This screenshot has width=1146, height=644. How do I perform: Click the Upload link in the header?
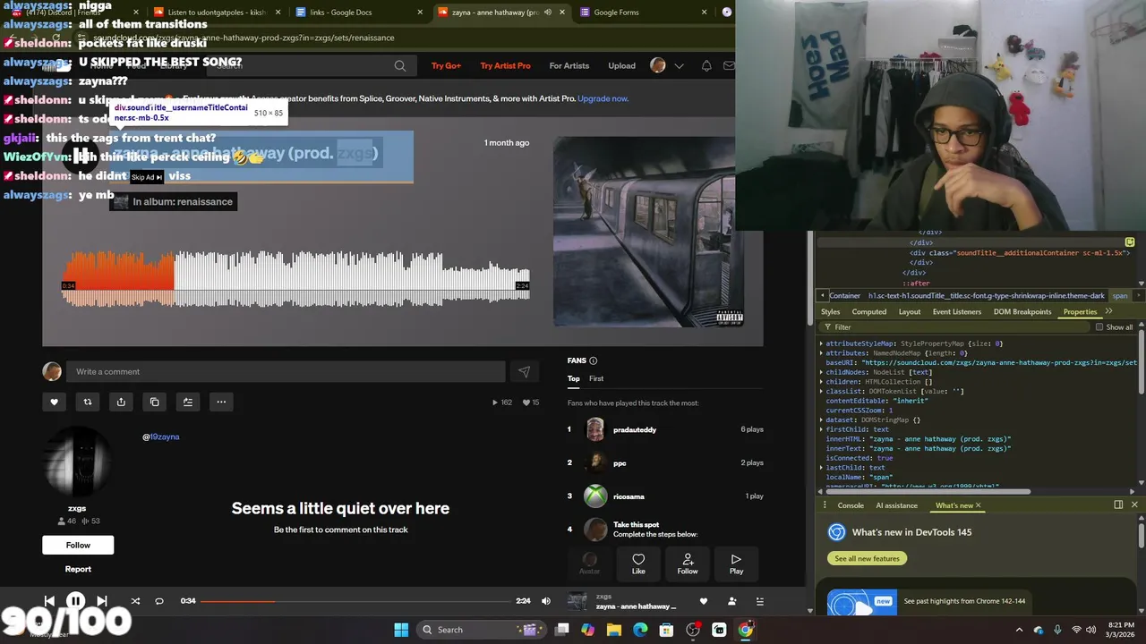pos(622,65)
